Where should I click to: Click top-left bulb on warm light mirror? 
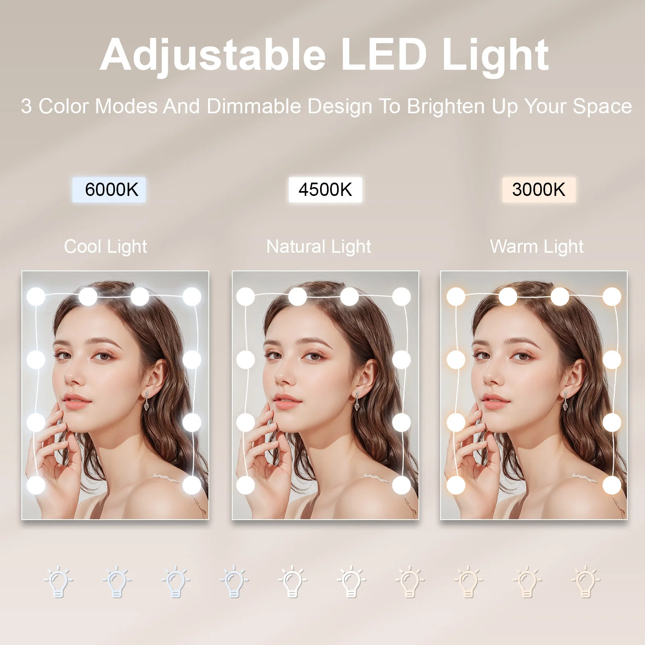point(456,297)
